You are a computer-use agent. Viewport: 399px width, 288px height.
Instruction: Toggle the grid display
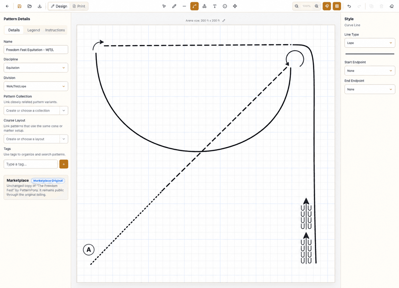coord(337,6)
